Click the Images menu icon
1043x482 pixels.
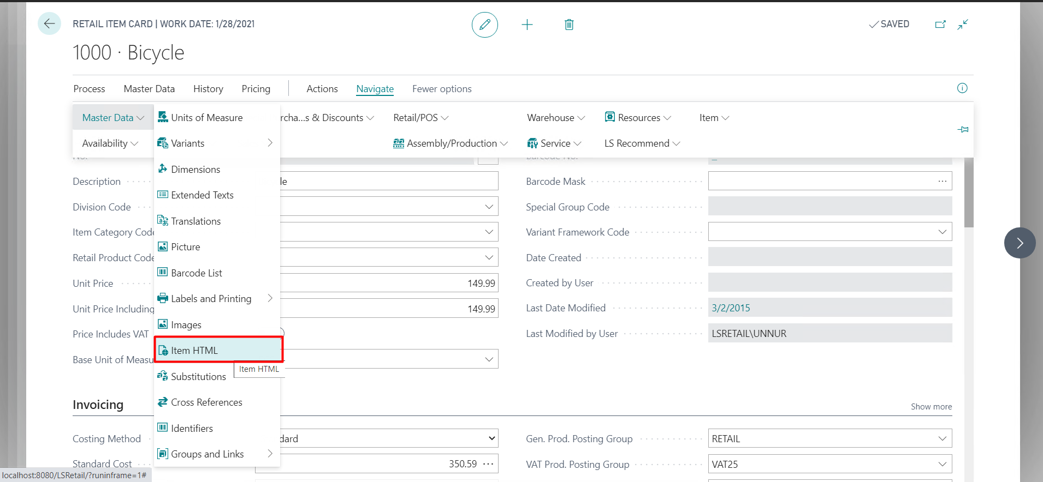tap(163, 324)
